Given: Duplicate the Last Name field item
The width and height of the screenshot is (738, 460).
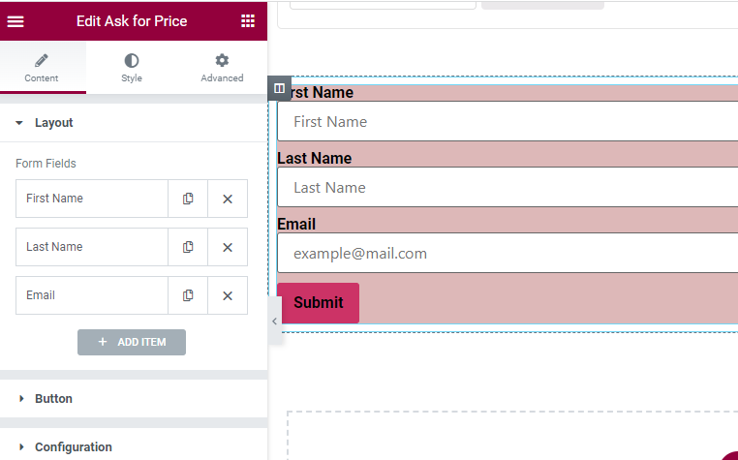Looking at the screenshot, I should click(188, 247).
